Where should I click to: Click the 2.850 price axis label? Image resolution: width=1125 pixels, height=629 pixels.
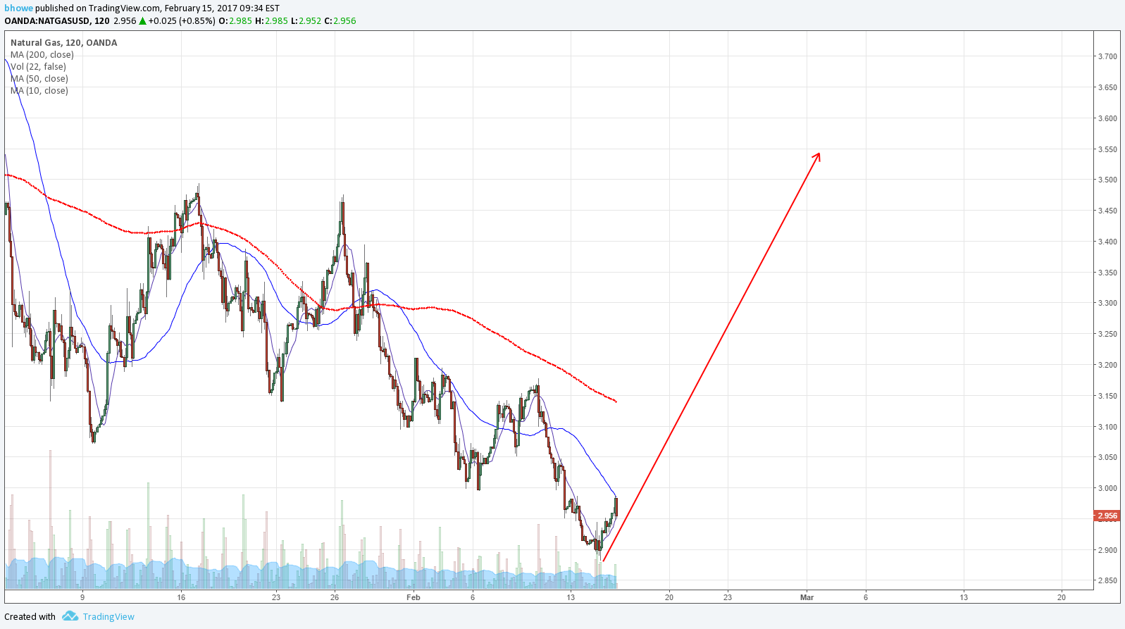tap(1107, 581)
